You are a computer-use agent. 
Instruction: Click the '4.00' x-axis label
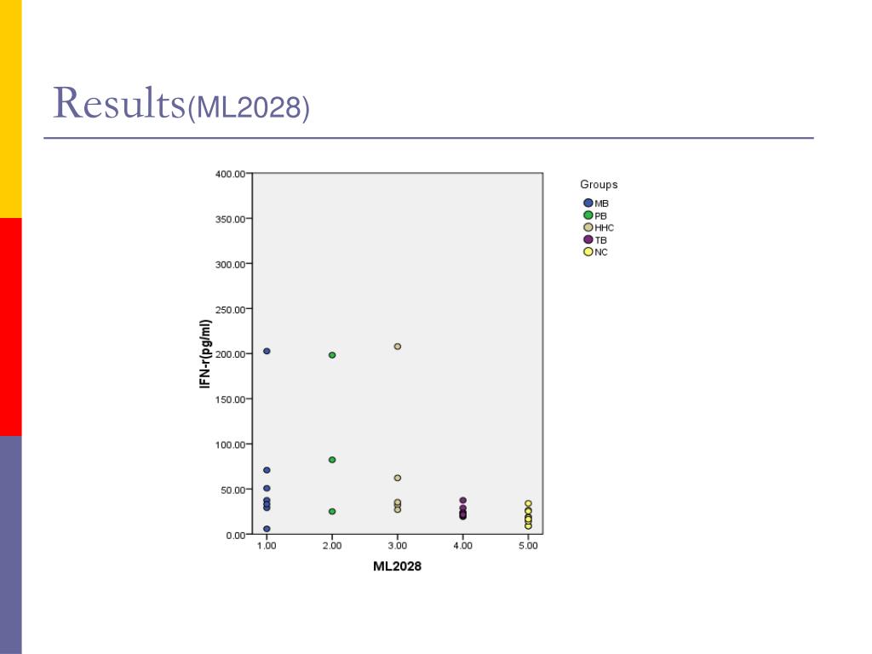[462, 546]
